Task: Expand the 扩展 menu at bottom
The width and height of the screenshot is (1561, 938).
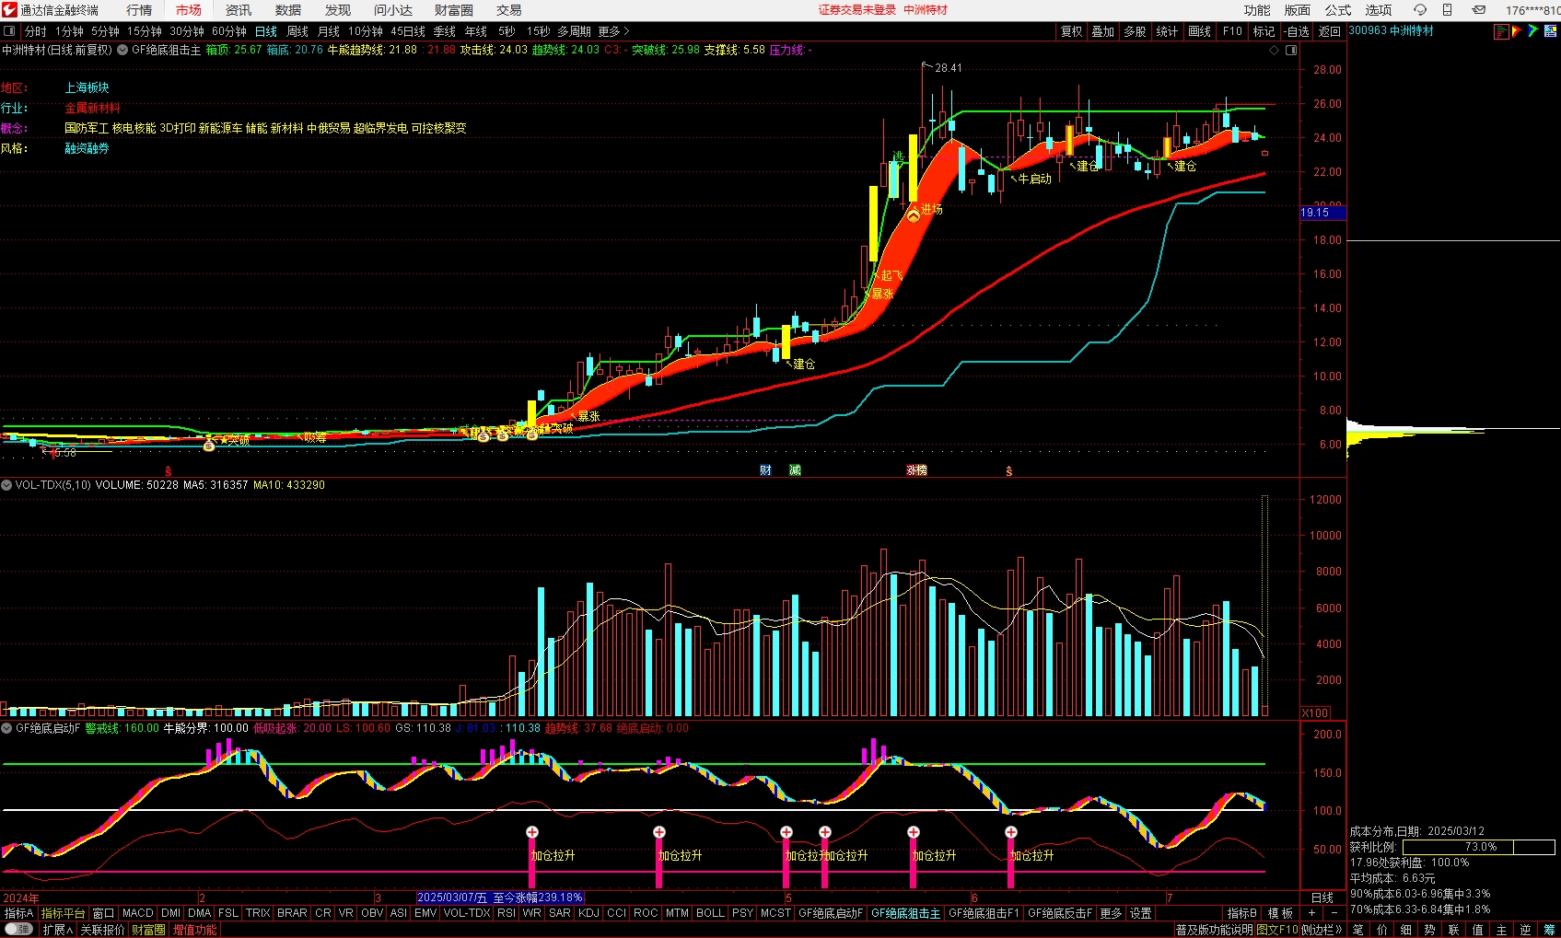Action: click(x=57, y=930)
